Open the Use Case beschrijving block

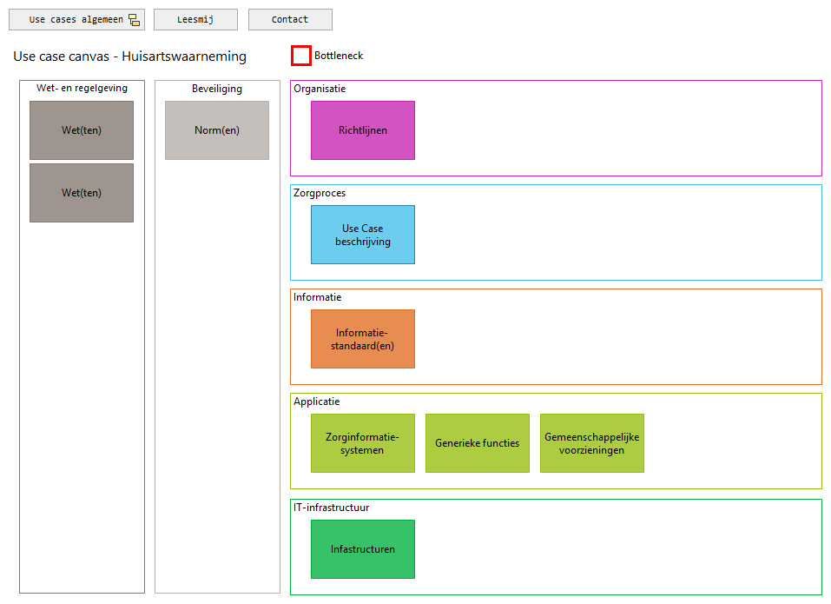pos(362,235)
